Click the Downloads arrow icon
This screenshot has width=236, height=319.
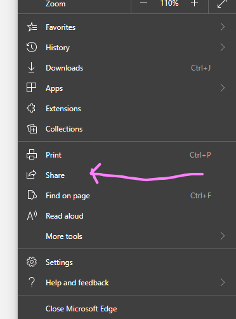pos(32,67)
